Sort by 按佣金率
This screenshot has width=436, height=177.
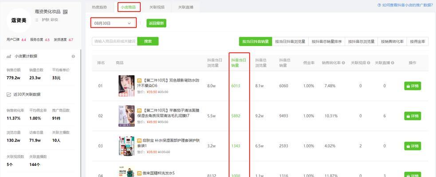pos(418,42)
